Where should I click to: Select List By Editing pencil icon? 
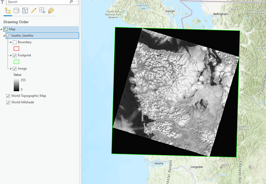(34, 11)
